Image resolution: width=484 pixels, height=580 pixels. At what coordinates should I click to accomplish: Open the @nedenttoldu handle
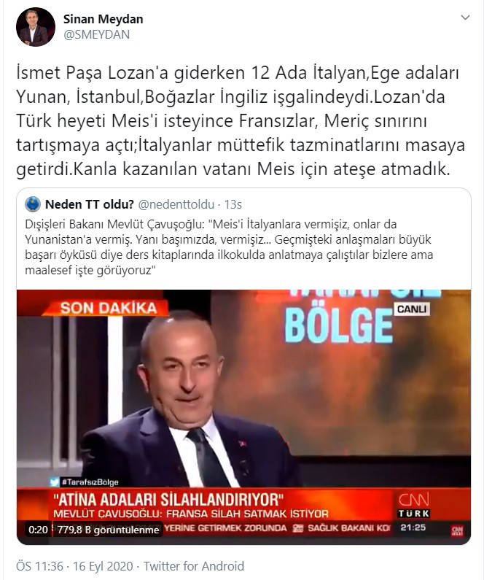176,204
